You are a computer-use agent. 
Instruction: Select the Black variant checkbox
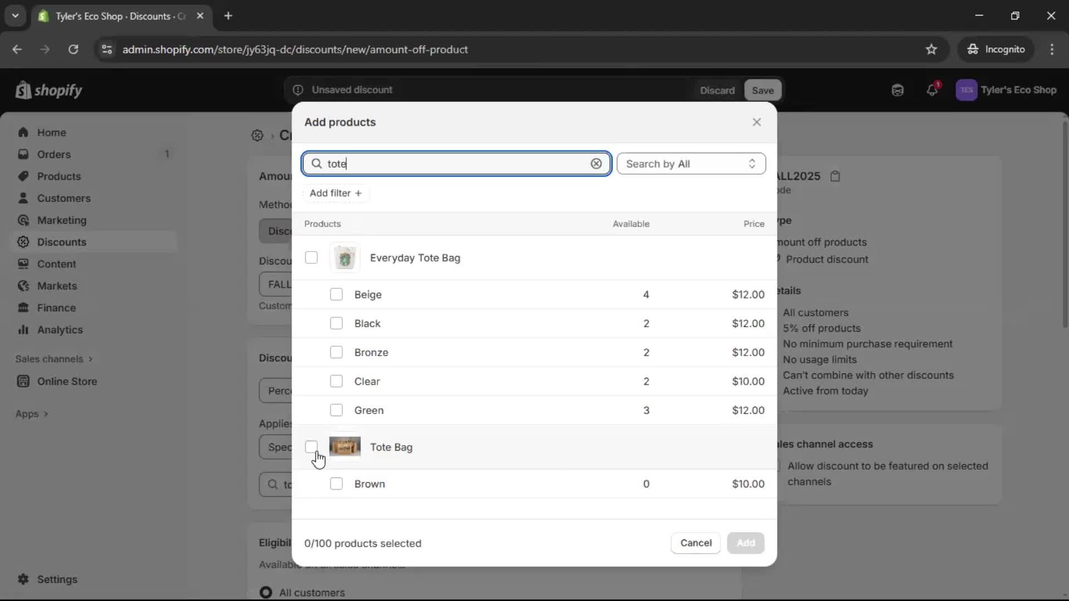click(x=336, y=323)
